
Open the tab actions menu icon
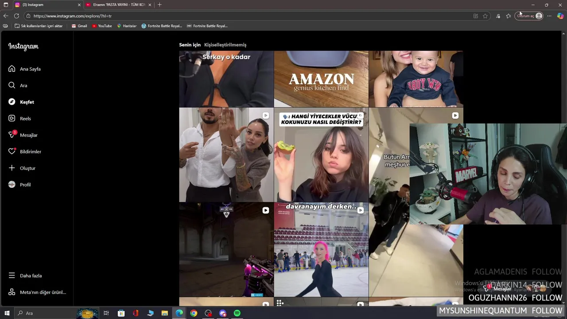tap(6, 5)
